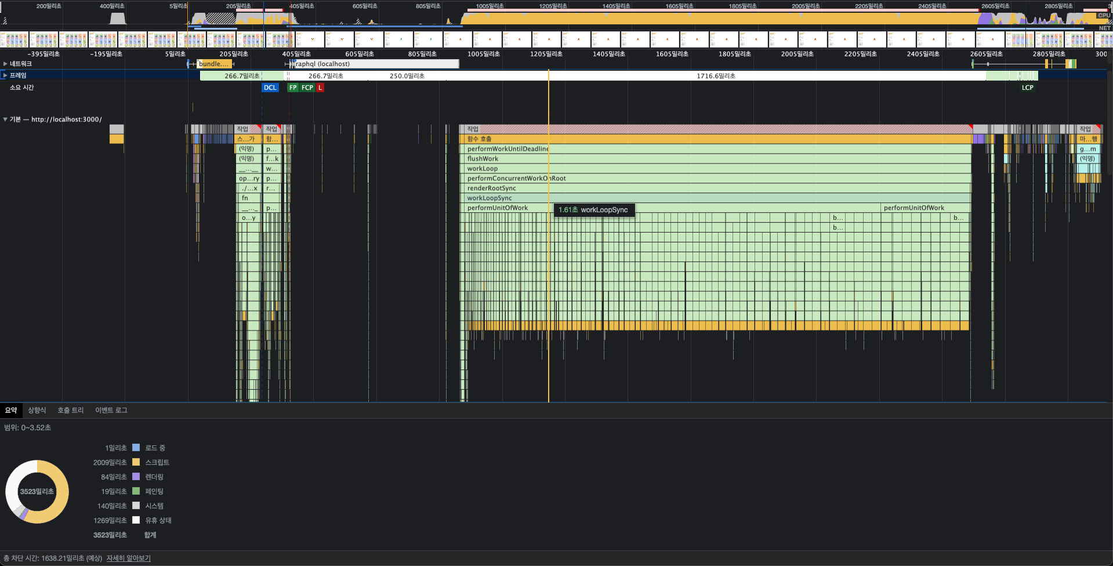Click the 스크립트 yellow legend swatch
1113x566 pixels.
(136, 462)
